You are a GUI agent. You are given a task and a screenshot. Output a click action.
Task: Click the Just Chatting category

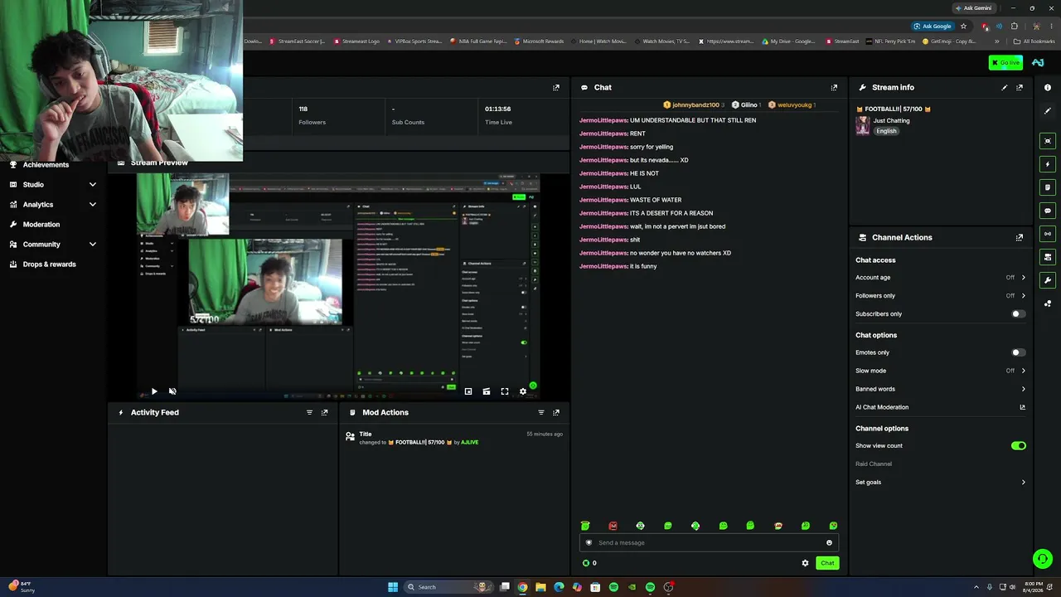click(891, 121)
